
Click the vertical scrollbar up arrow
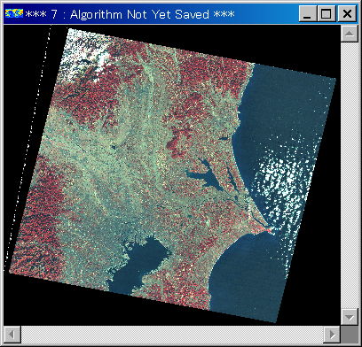[350, 34]
